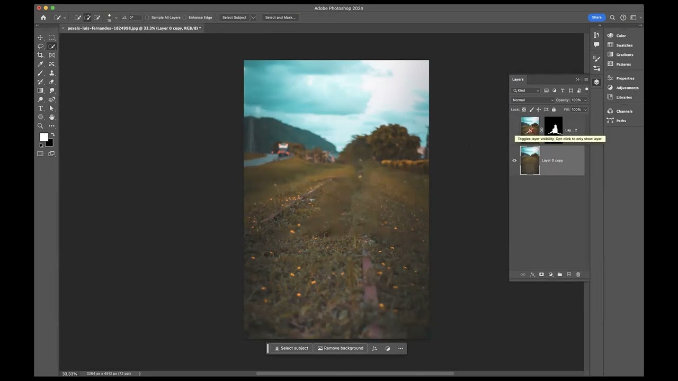This screenshot has width=678, height=381.
Task: Open new fill or adjustment layer icon
Action: pyautogui.click(x=550, y=275)
